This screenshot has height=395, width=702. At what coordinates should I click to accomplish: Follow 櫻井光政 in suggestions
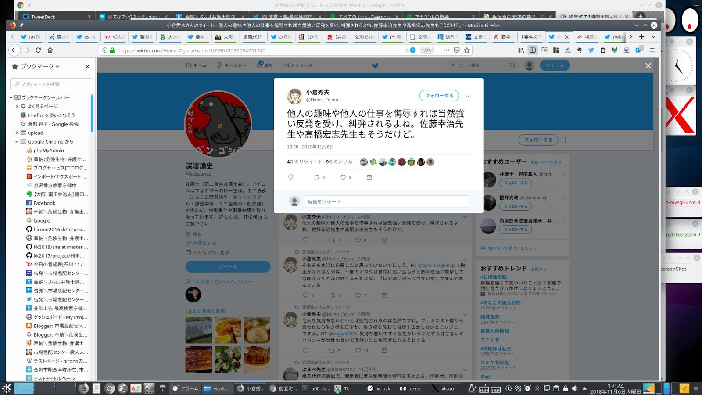coord(516,206)
